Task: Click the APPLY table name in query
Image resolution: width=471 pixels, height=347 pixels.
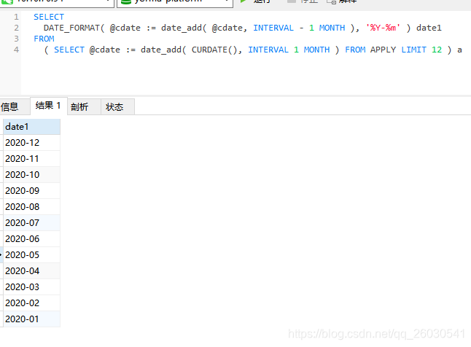Action: (383, 50)
